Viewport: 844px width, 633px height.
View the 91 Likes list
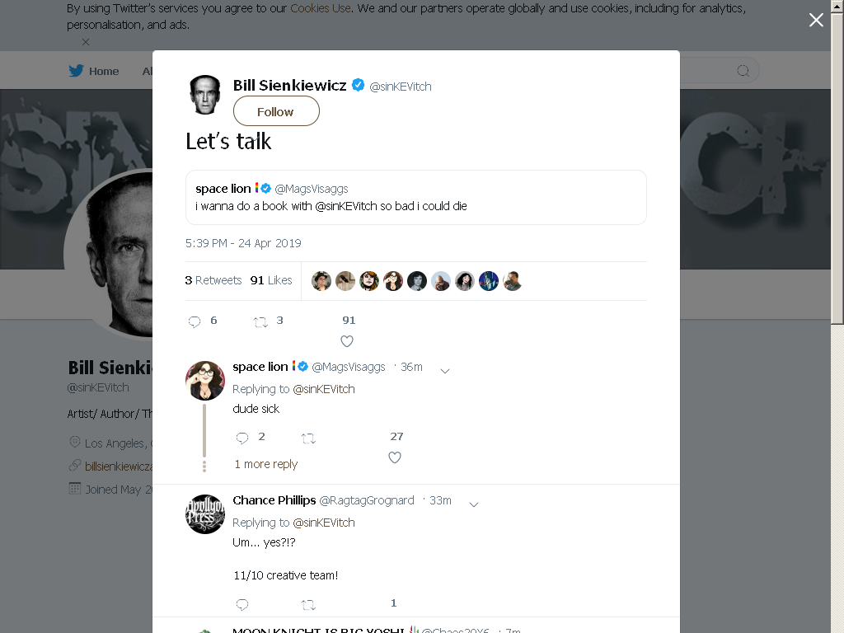271,280
